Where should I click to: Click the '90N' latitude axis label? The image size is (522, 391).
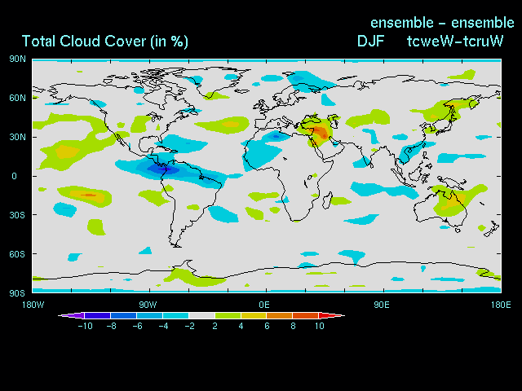pyautogui.click(x=17, y=59)
